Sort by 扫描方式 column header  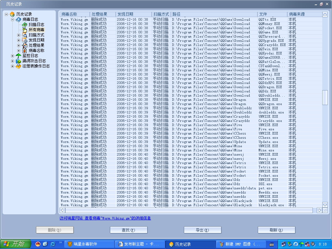click(161, 14)
